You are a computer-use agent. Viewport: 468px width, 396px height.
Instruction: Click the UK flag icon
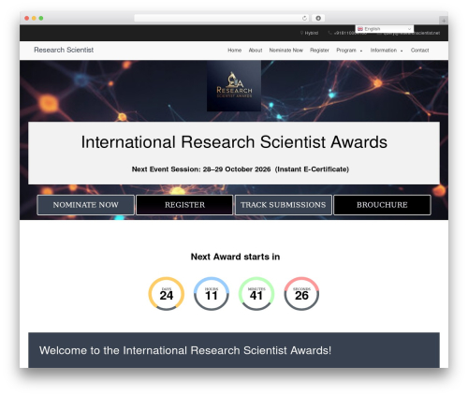[360, 29]
